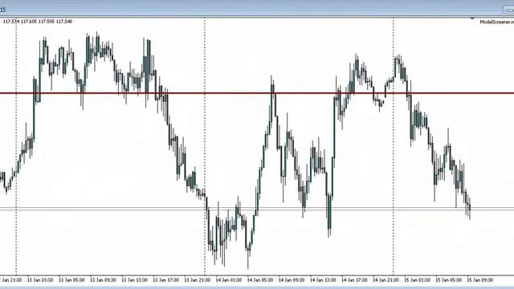Click the OHLC values text 117.574 117.605

(38, 22)
